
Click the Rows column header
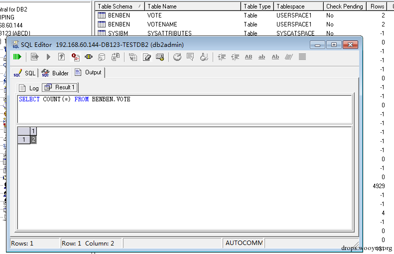[x=377, y=6]
